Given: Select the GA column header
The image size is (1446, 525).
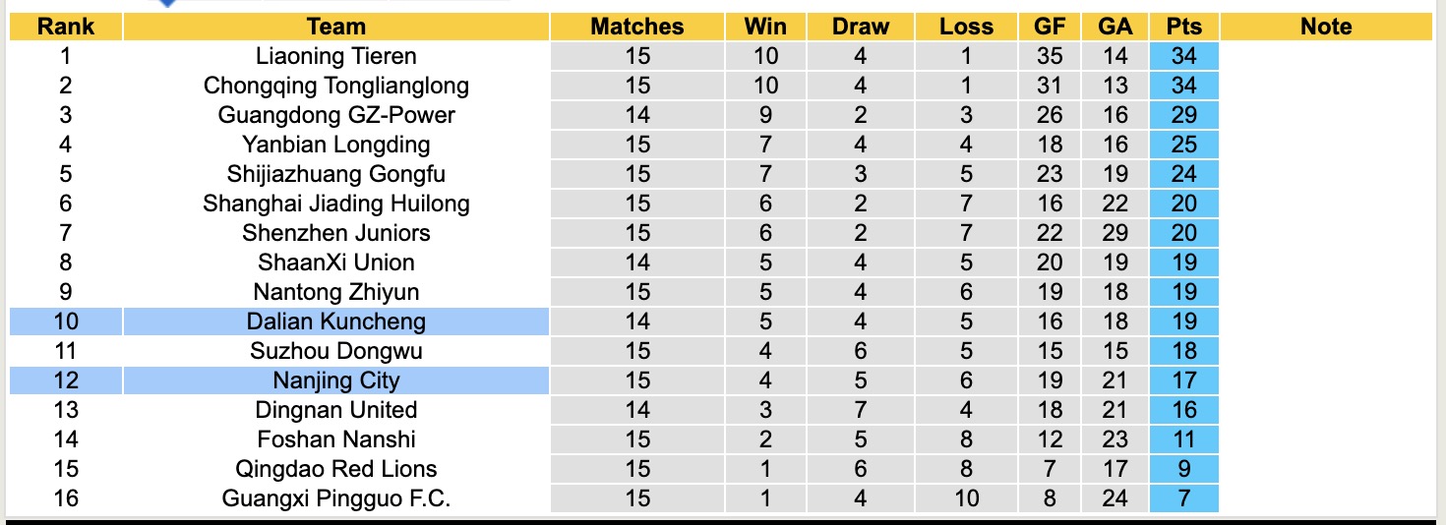Looking at the screenshot, I should [1115, 27].
